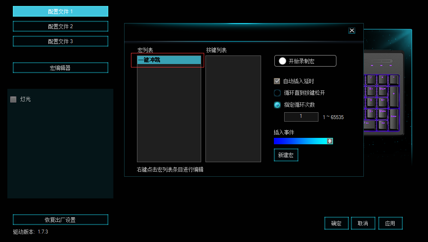The width and height of the screenshot is (428, 242).
Task: Select 循环直到按键松开 radio option
Action: [x=277, y=93]
